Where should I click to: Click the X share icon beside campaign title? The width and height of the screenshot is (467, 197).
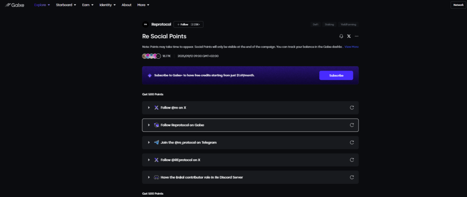pos(349,36)
